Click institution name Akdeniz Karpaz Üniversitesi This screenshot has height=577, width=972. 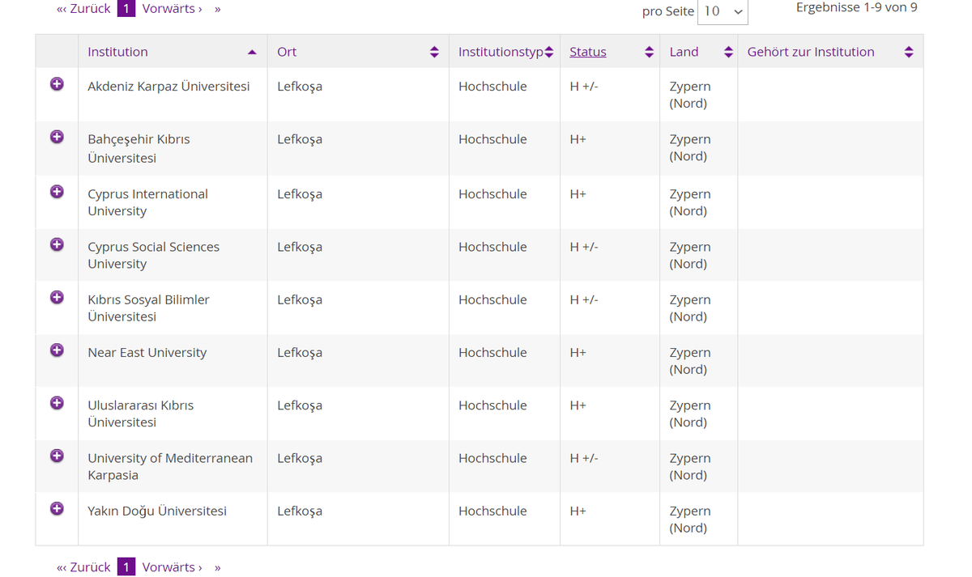point(168,87)
